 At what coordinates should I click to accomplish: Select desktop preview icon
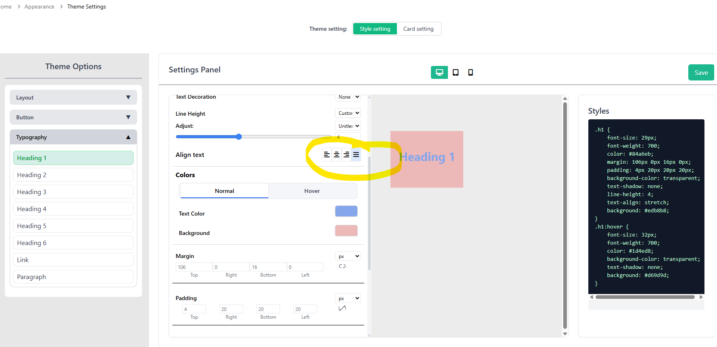pos(439,72)
